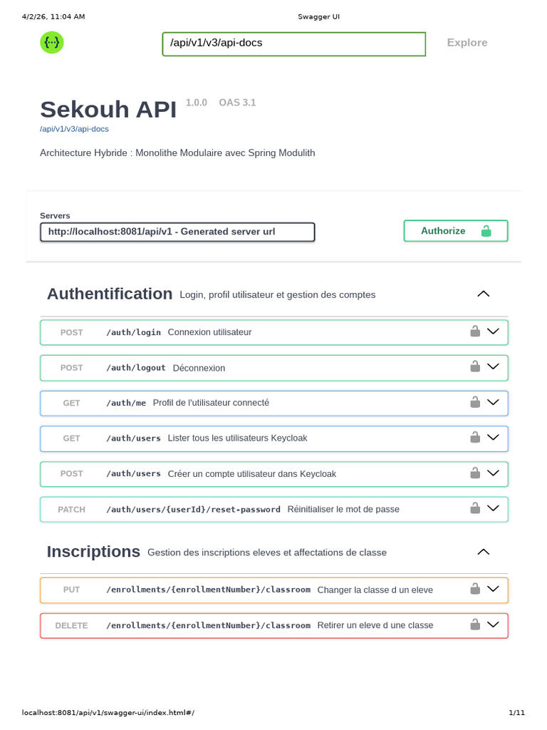Expand the DELETE classroom operation chevron
This screenshot has width=547, height=730.
[x=493, y=624]
